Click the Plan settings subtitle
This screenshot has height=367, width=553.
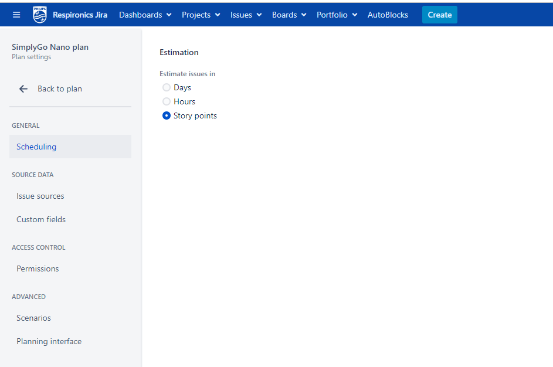pos(32,57)
